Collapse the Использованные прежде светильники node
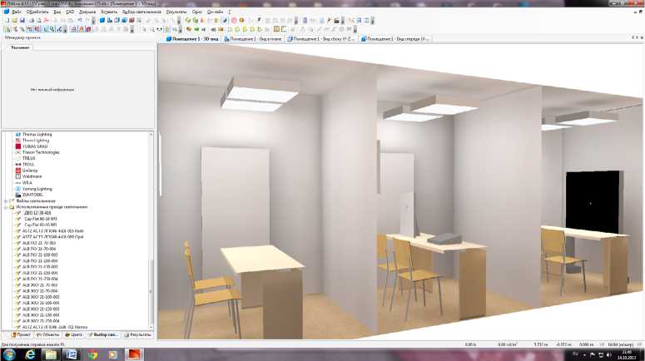The width and height of the screenshot is (645, 361). [7, 207]
